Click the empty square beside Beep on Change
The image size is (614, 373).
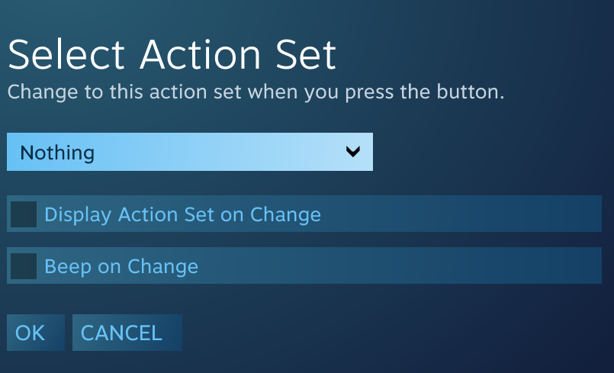[24, 266]
